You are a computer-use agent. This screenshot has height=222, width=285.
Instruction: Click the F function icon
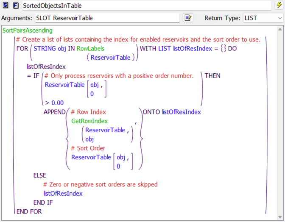[x=16, y=6]
